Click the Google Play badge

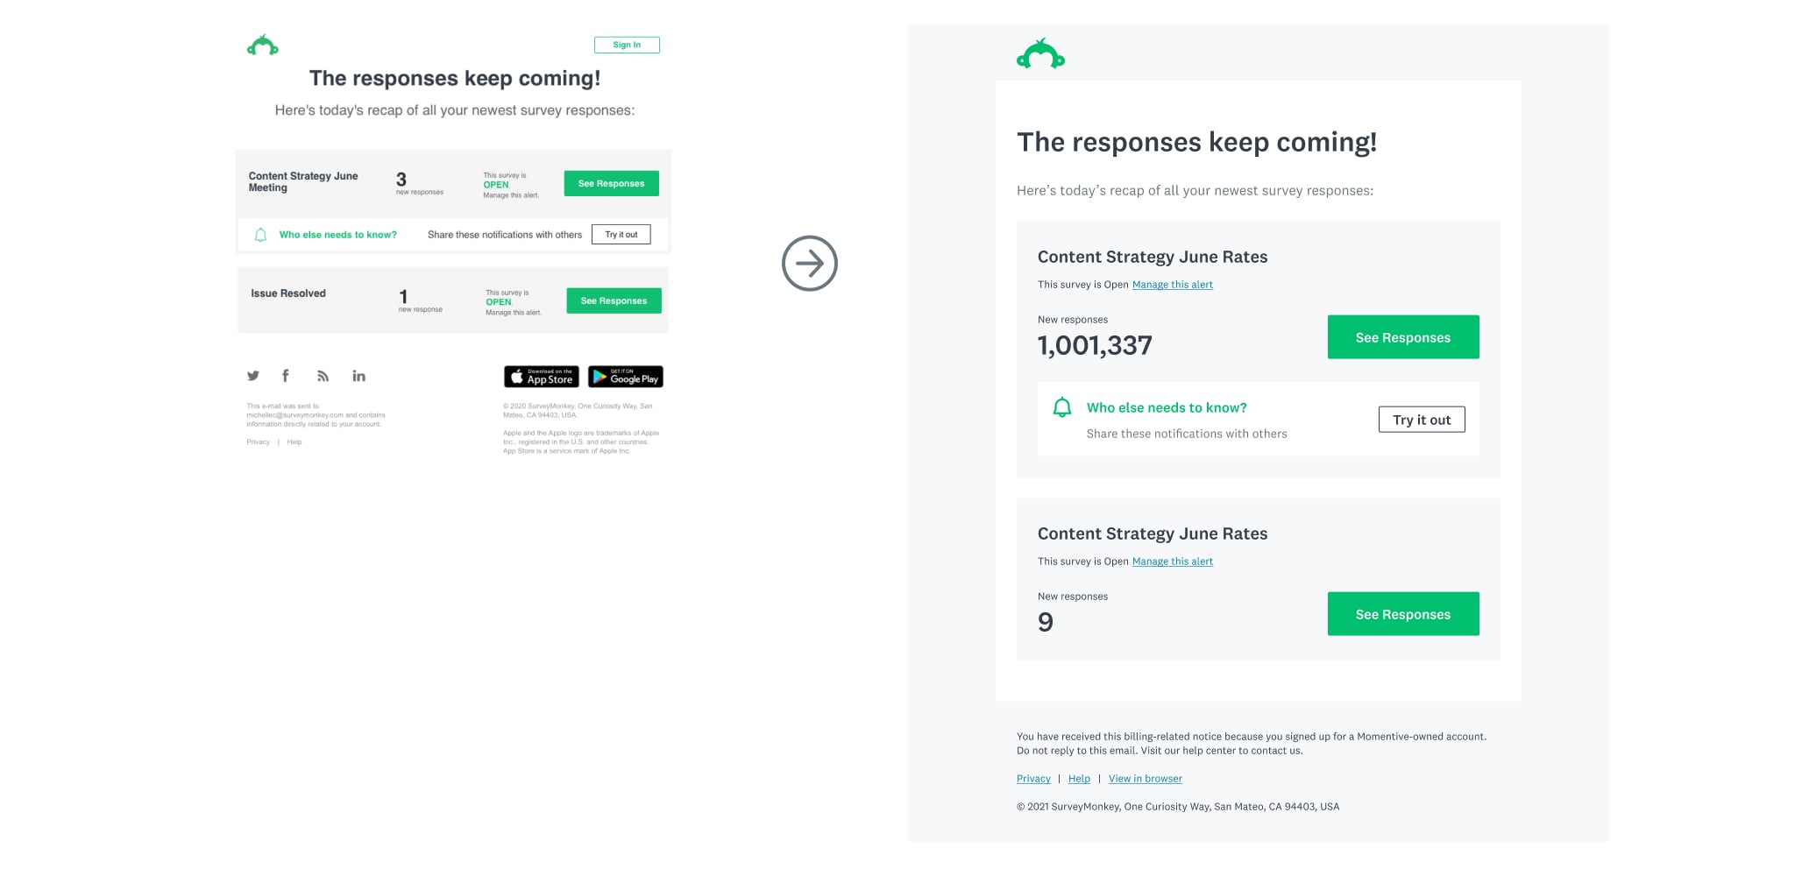(625, 377)
